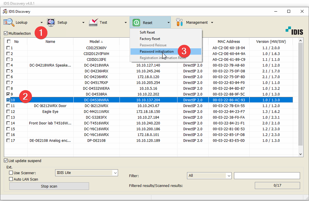The width and height of the screenshot is (309, 201).
Task: Select the DE-DE2108 Analog enc... cell
Action: [50, 140]
